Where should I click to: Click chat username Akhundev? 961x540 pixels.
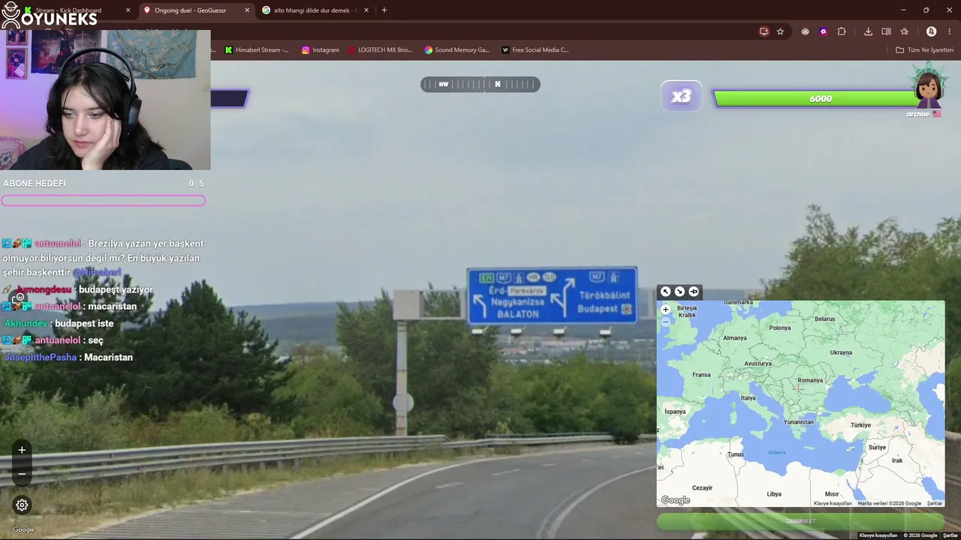click(x=26, y=323)
